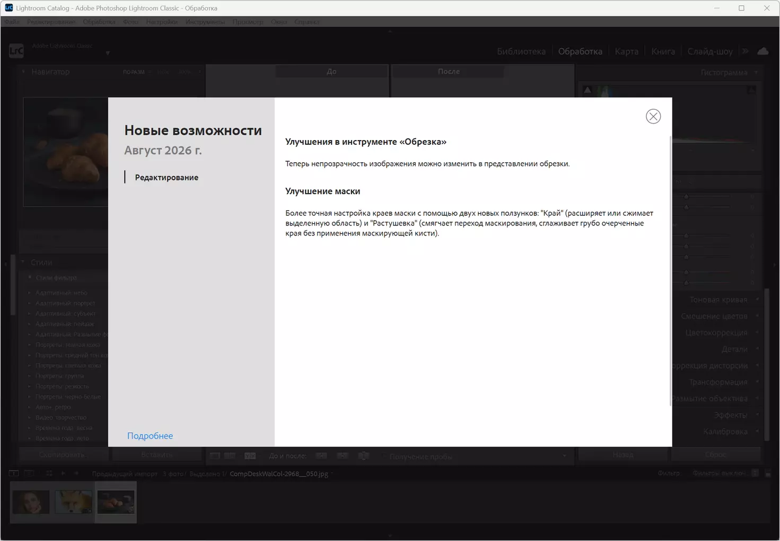
Task: Collapse the Стили panel
Action: [x=23, y=262]
